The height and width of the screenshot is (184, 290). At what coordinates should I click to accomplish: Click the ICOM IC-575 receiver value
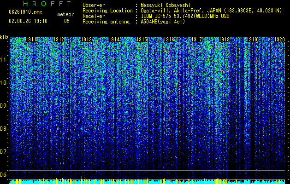(x=185, y=16)
